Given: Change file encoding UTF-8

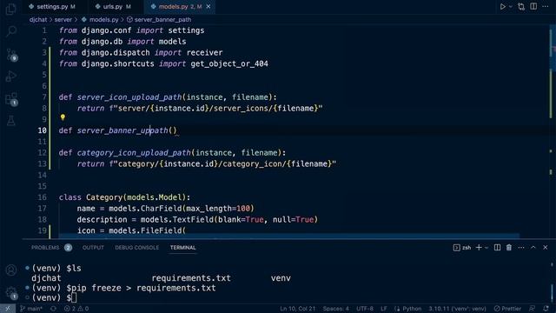Looking at the screenshot, I should tap(365, 309).
